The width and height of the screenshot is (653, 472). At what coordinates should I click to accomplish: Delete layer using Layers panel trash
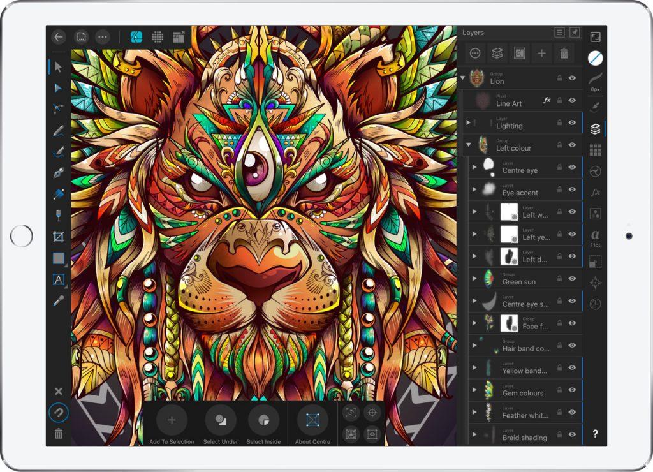(x=564, y=54)
